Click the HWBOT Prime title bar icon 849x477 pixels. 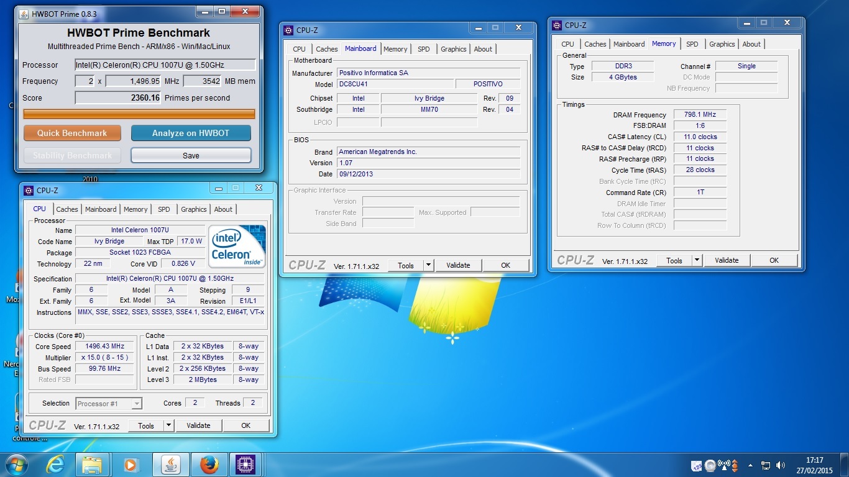click(x=24, y=14)
